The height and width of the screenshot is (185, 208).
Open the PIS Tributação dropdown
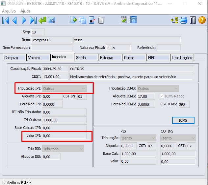[x=138, y=138]
